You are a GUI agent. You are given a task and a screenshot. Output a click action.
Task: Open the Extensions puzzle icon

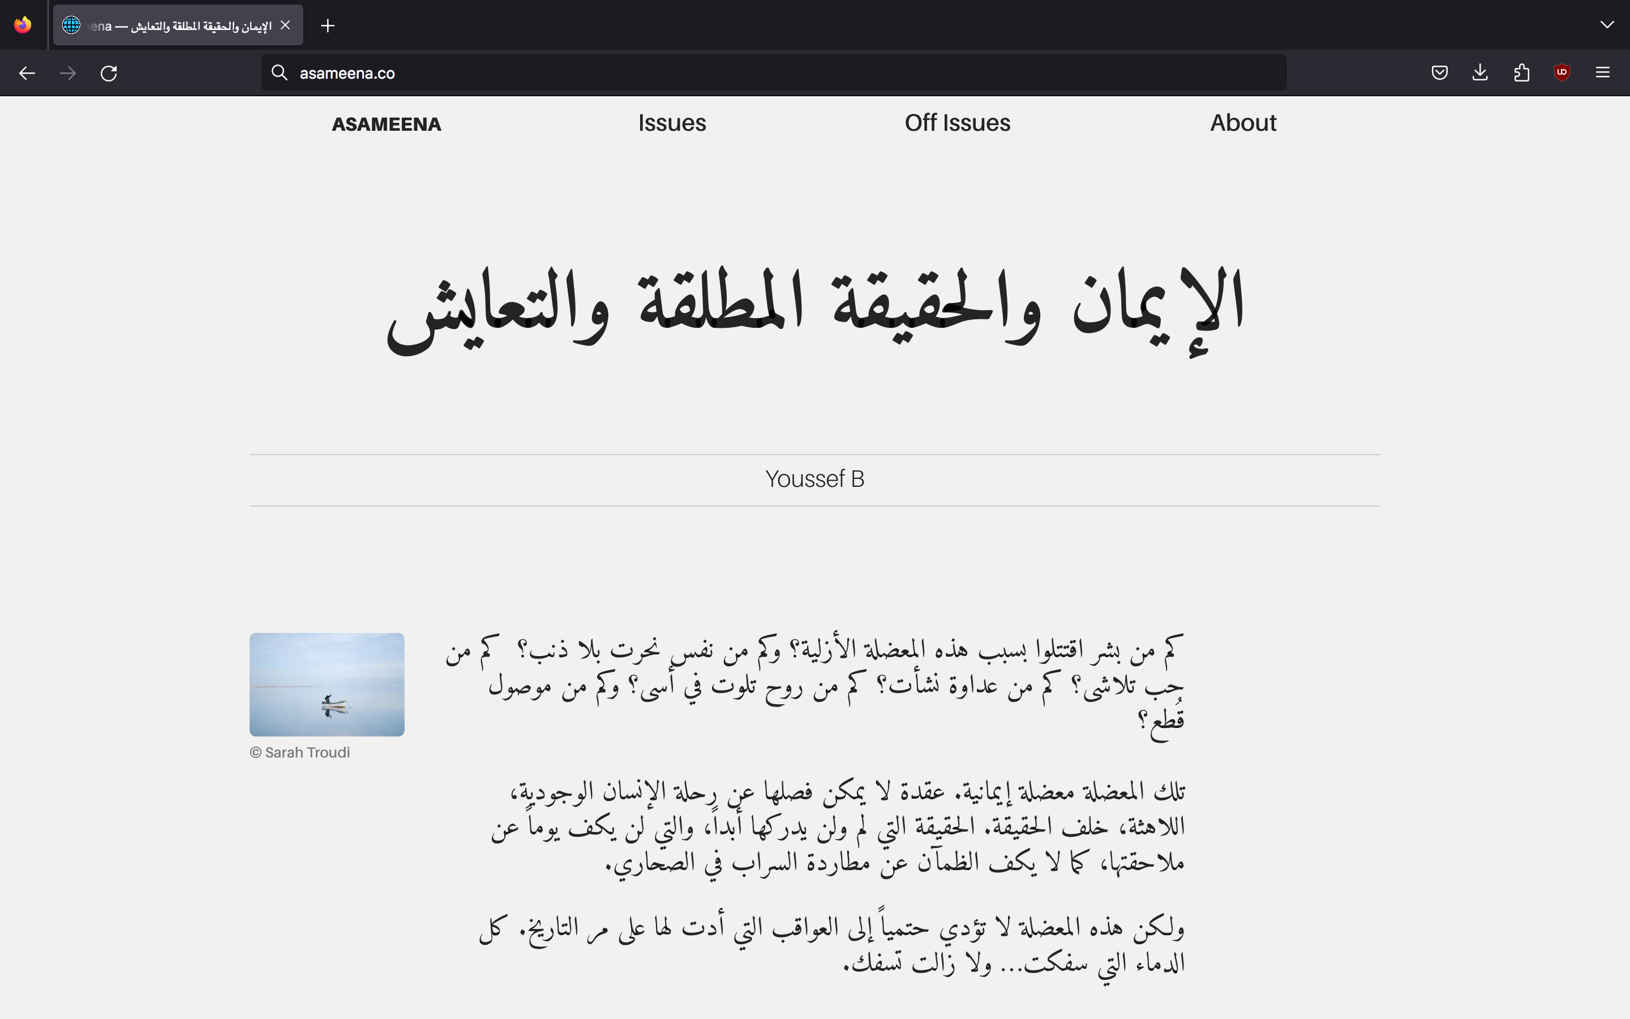coord(1521,73)
